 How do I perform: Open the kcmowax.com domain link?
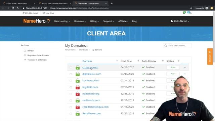(x=91, y=81)
